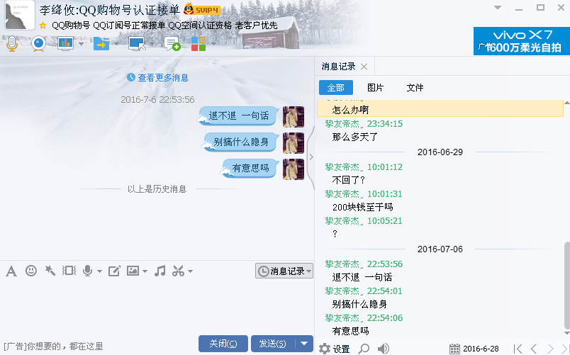The height and width of the screenshot is (355, 570).
Task: Open the multi-function edit notepad icon
Action: [114, 271]
